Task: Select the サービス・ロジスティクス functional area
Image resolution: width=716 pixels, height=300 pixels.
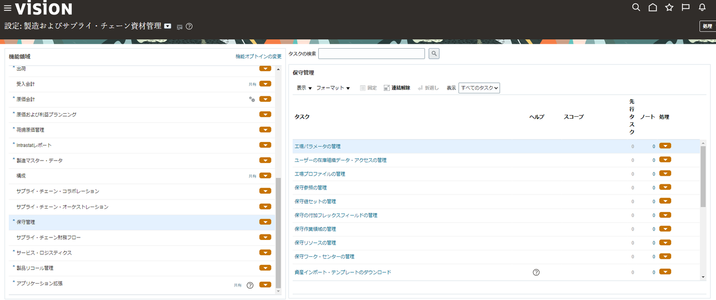Action: click(x=44, y=253)
